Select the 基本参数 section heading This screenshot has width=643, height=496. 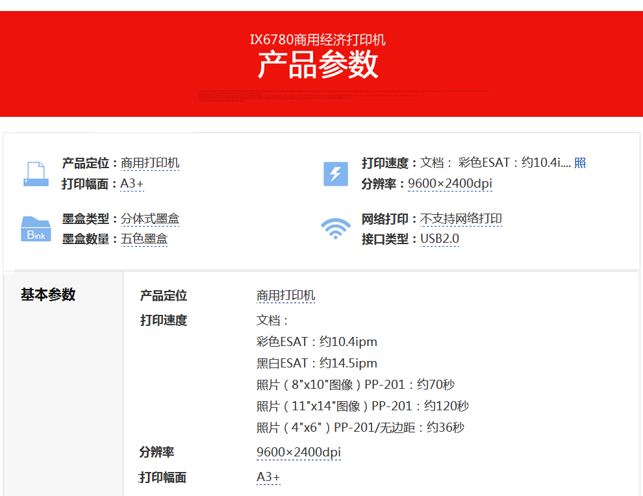[48, 295]
